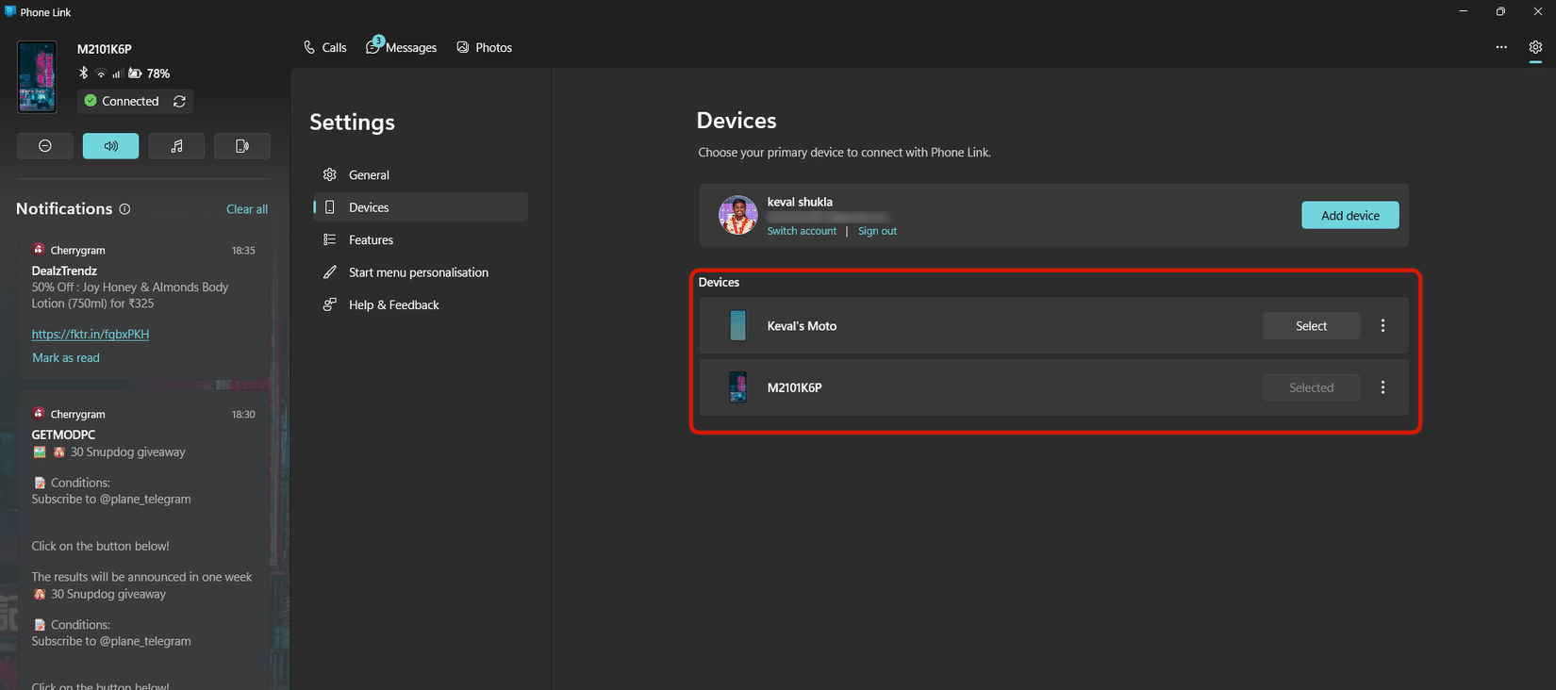Screen dimensions: 1556x690
Task: Clear all notifications
Action: 247,209
